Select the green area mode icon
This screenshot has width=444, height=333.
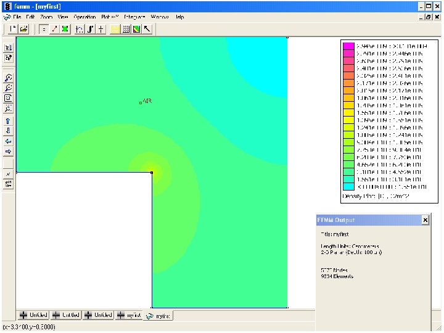click(x=65, y=29)
